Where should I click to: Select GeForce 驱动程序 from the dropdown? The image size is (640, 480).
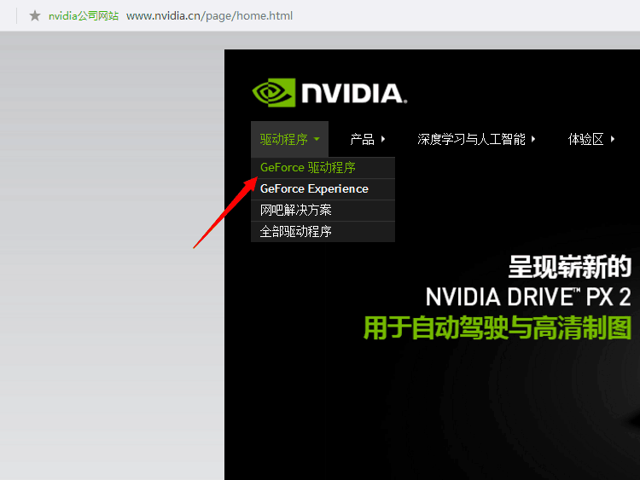coord(323,168)
